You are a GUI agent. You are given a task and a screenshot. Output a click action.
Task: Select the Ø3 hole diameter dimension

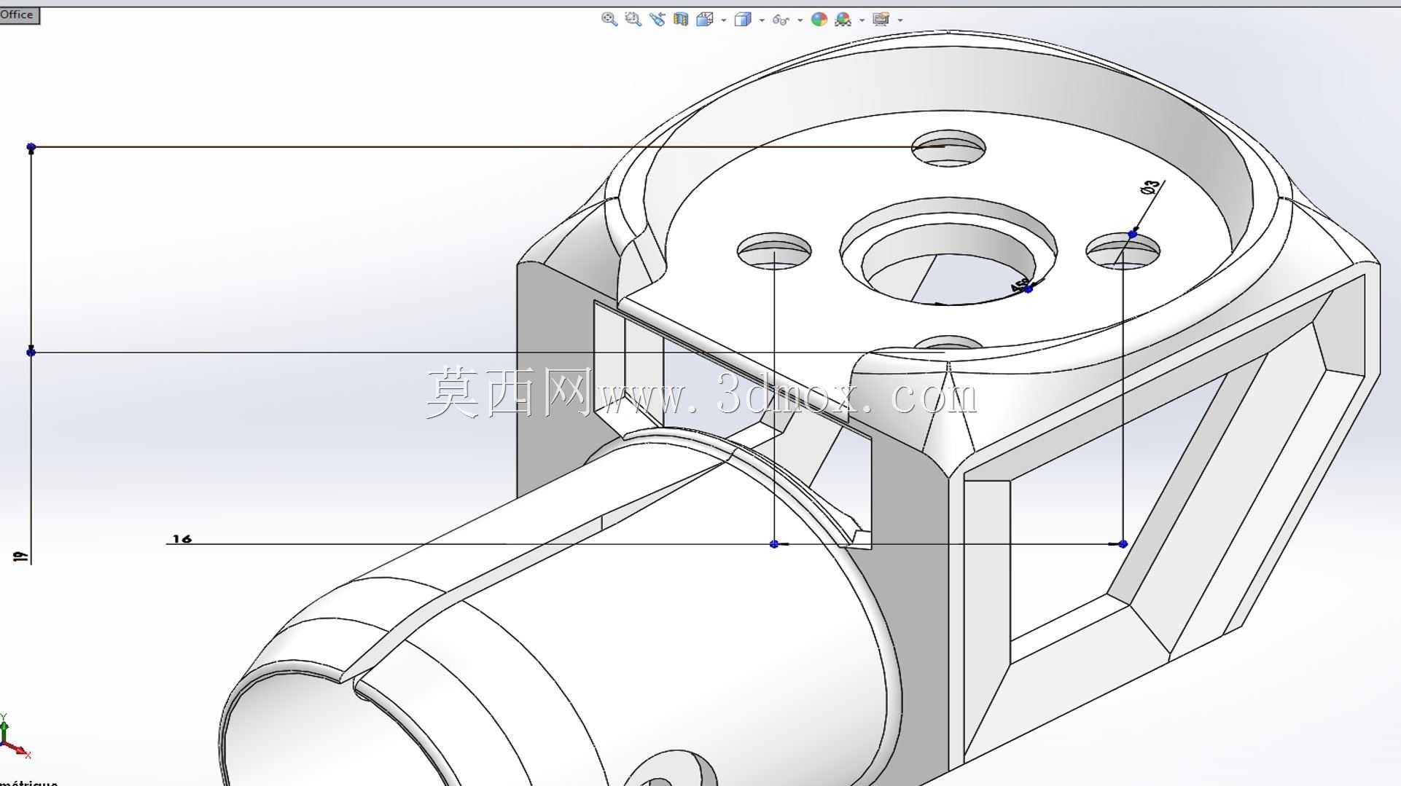click(x=1151, y=187)
